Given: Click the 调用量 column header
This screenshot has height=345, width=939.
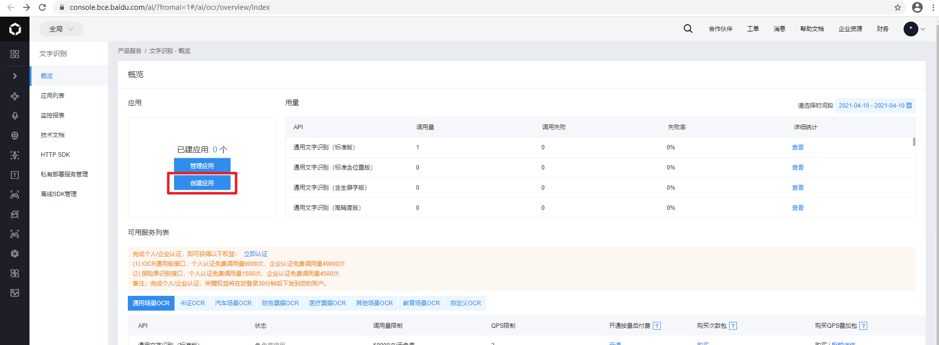Looking at the screenshot, I should click(425, 127).
